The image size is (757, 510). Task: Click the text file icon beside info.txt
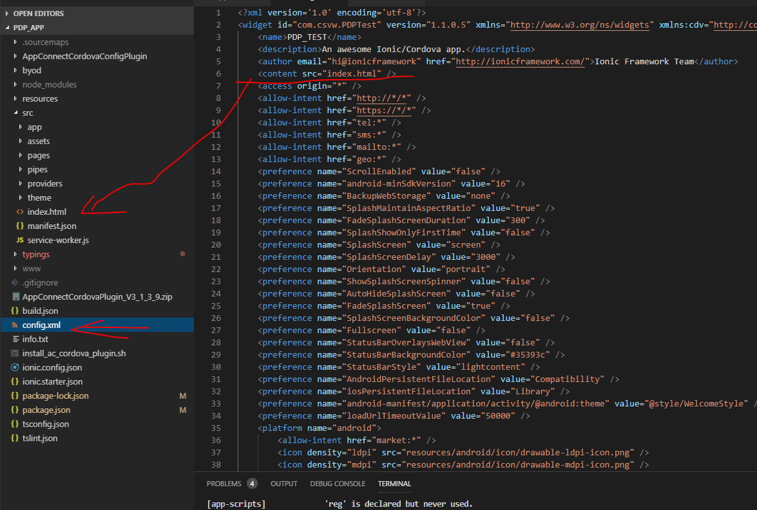click(15, 340)
